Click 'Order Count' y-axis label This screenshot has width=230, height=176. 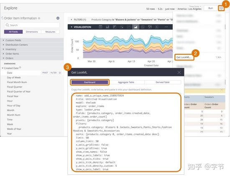[72, 45]
